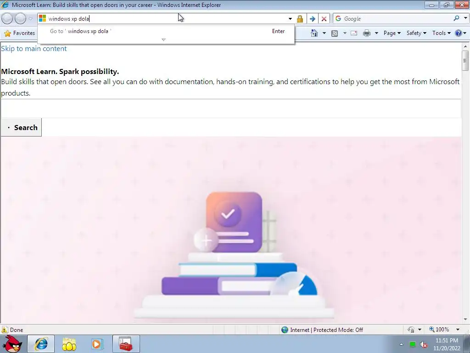Click the privacy report icon in status bar

(x=411, y=330)
